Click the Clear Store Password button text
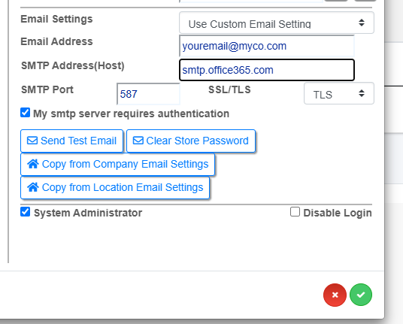403x324 pixels. (198, 141)
